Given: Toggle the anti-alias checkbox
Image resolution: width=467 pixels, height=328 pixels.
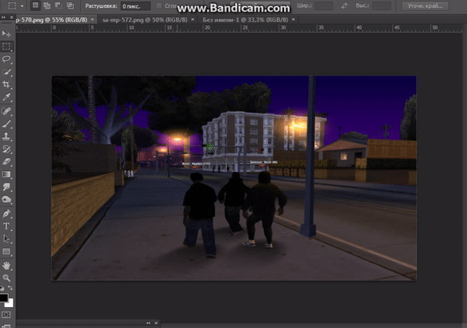Looking at the screenshot, I should click(x=160, y=6).
